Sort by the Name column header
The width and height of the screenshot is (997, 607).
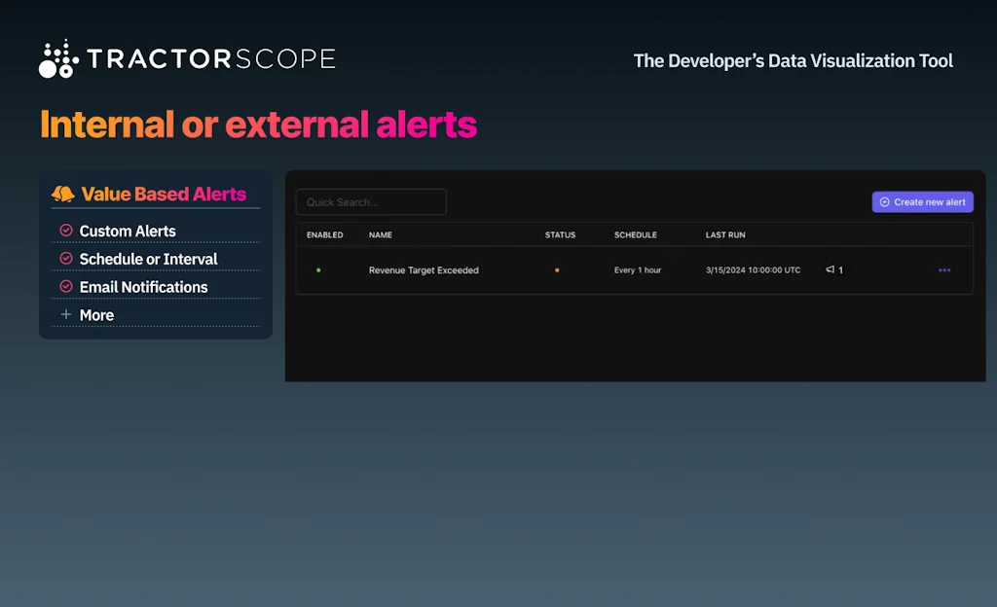coord(380,235)
